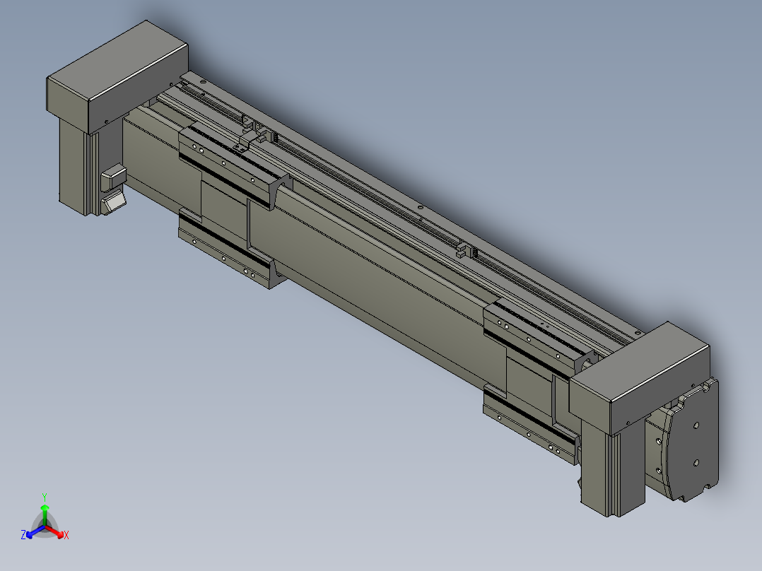The image size is (762, 571).
Task: Select the left end cover box of the model
Action: click(117, 78)
